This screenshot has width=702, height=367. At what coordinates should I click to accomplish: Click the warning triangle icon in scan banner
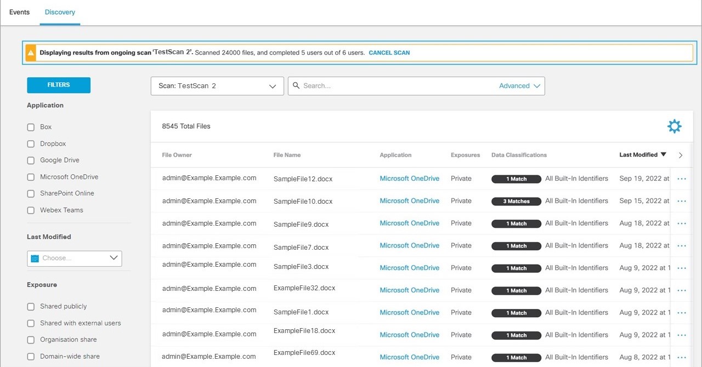[x=31, y=53]
